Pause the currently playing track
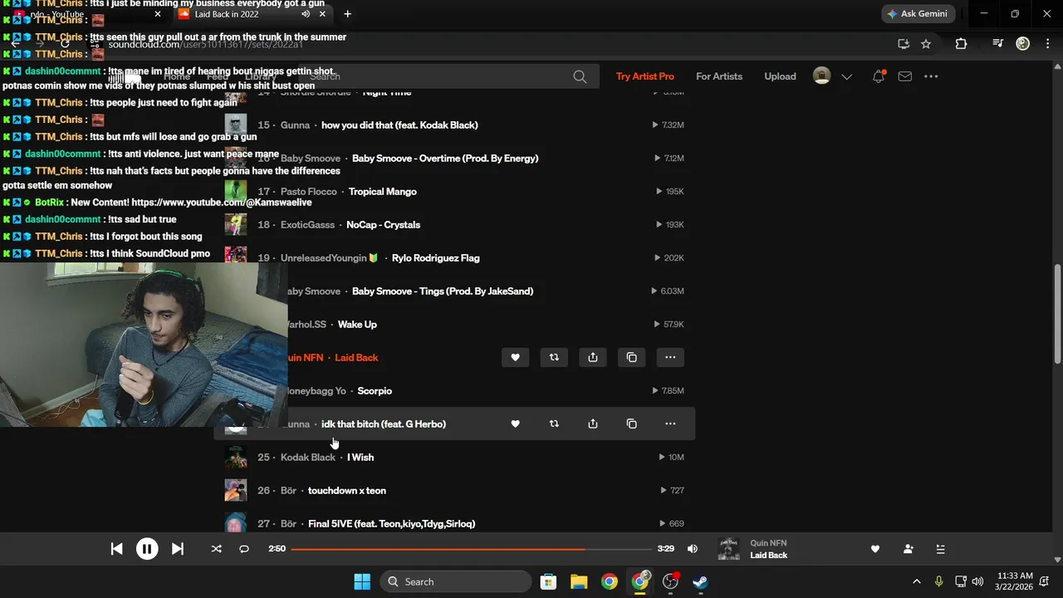1063x598 pixels. point(147,549)
